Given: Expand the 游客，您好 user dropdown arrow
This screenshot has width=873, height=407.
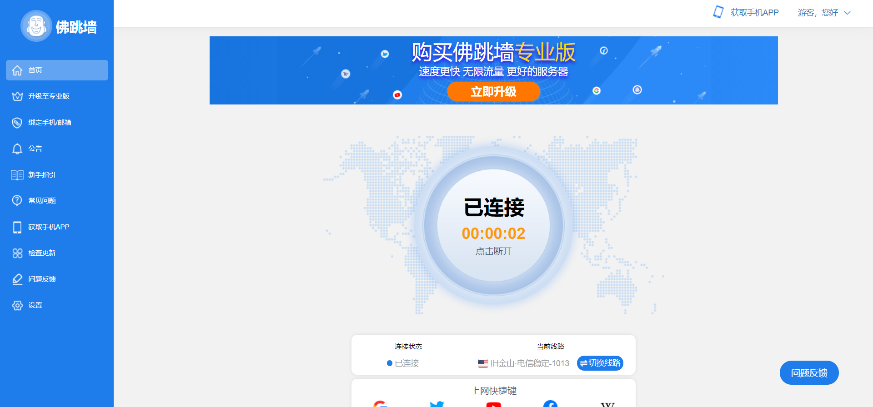Looking at the screenshot, I should tap(847, 13).
